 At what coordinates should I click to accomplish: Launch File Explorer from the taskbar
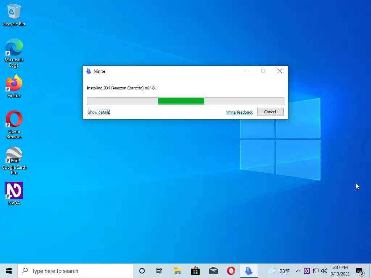pyautogui.click(x=178, y=271)
